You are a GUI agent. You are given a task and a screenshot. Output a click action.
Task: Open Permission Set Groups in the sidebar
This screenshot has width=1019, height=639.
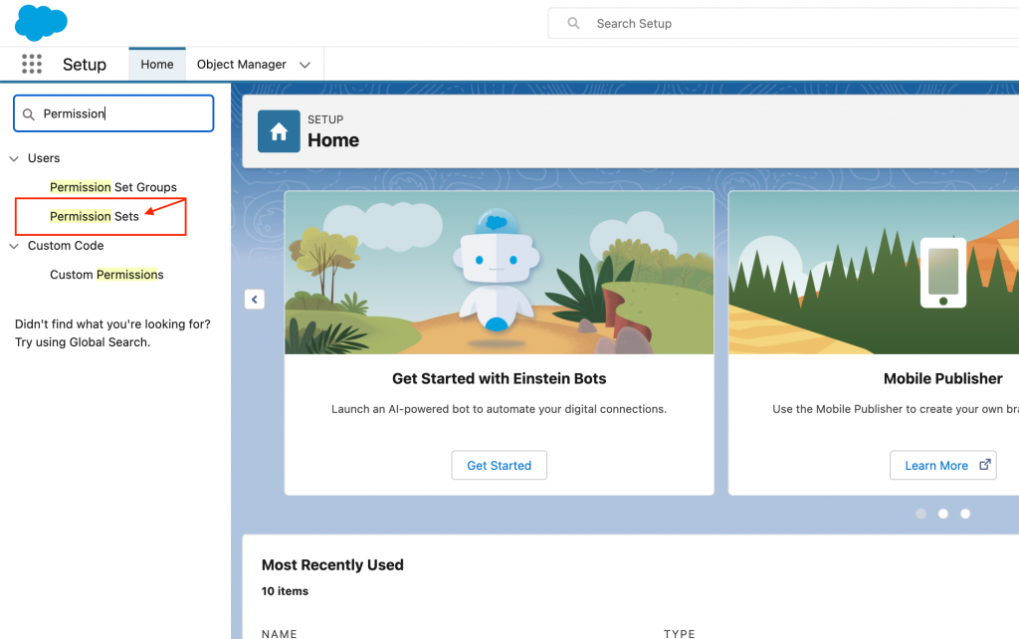tap(113, 187)
